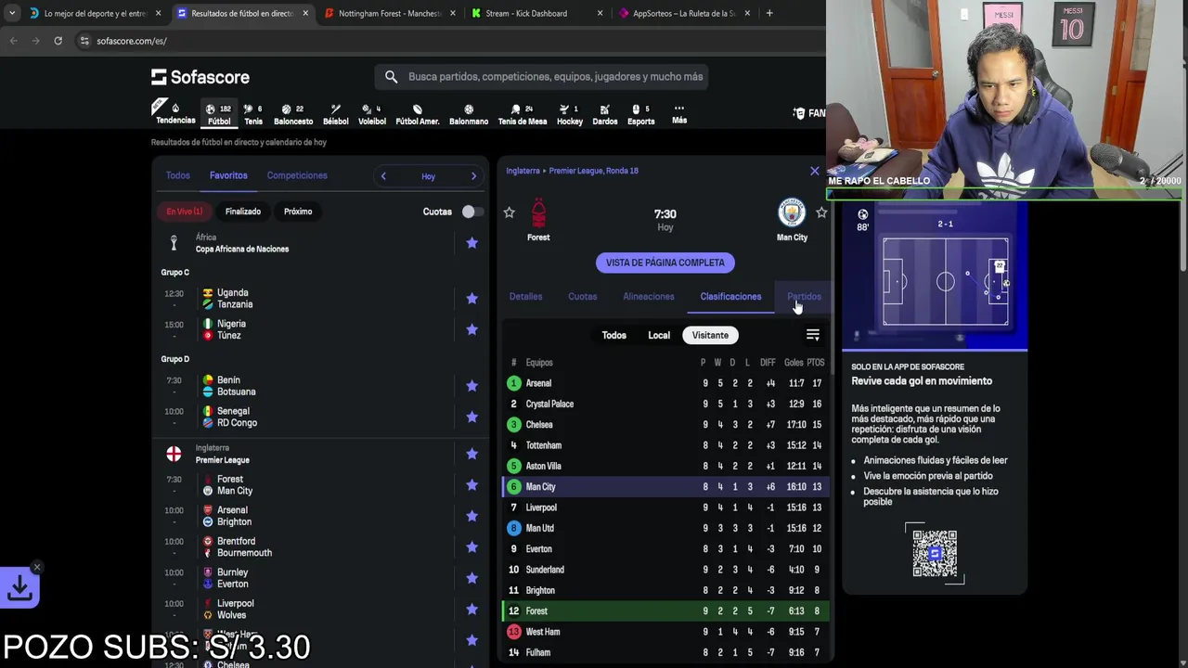Switch to the Todos tab in match list
1188x668 pixels.
pos(177,175)
